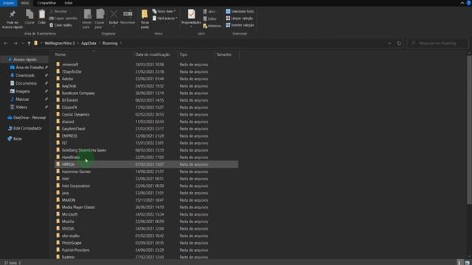Open the Arquivo menu
Viewport: 472px width, 265px height.
8,3
